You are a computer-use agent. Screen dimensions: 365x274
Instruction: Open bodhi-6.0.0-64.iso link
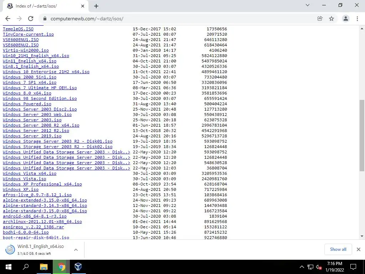click(26, 233)
